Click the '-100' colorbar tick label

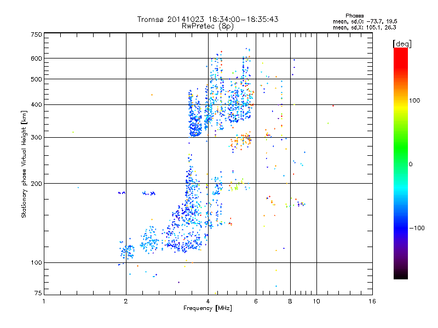pyautogui.click(x=417, y=228)
